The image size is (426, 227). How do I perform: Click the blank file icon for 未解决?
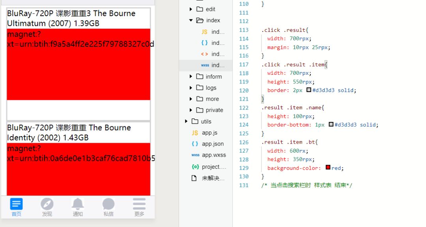(x=194, y=178)
